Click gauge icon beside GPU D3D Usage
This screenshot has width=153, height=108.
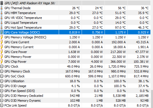click(x=2, y=86)
